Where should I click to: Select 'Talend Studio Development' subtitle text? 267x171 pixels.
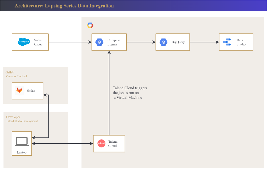(22, 121)
